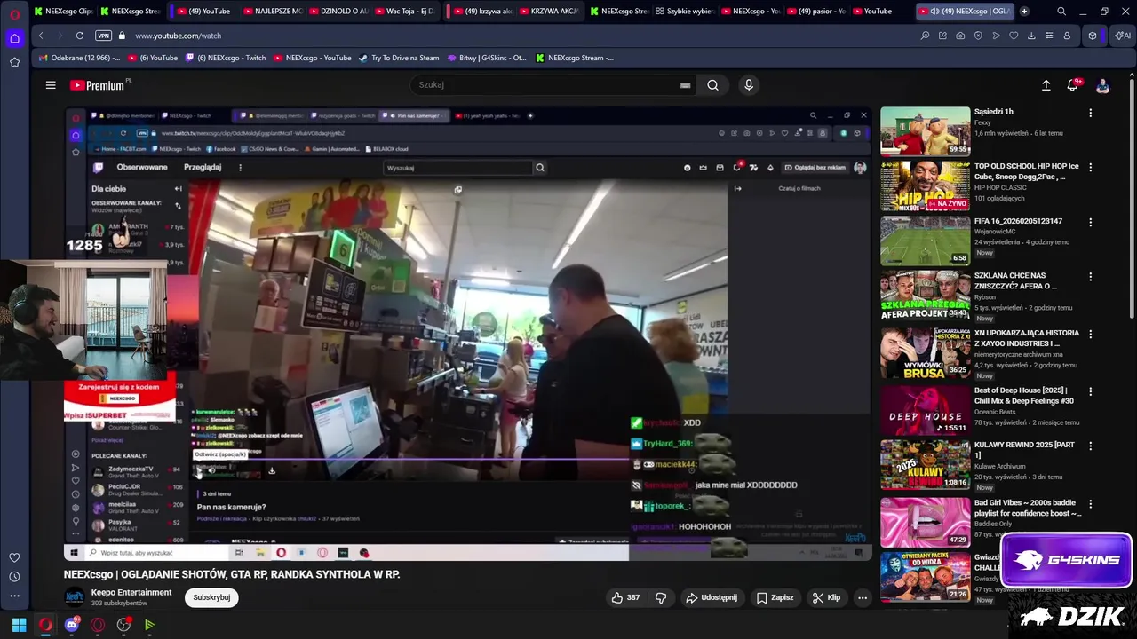
Task: Open Best of Deep House thumbnail
Action: 926,410
